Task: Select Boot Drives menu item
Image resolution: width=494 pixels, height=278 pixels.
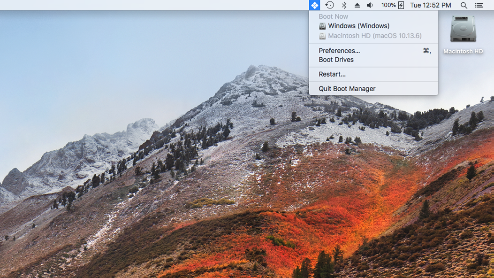Action: 373,60
